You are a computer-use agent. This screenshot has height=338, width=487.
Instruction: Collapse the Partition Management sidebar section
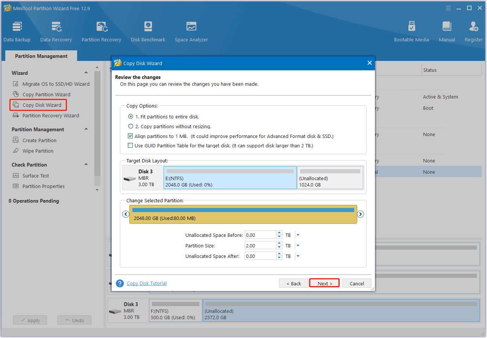[x=86, y=129]
